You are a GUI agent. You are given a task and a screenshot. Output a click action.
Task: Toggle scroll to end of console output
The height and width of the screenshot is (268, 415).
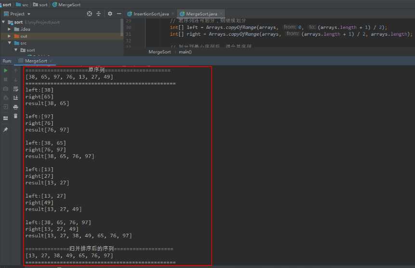point(15,98)
